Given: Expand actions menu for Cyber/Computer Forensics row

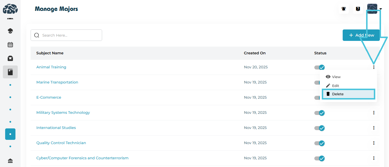Looking at the screenshot, I should [x=374, y=158].
